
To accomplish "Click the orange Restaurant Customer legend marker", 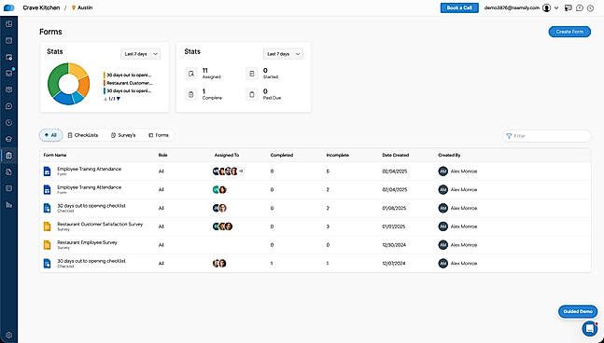I will point(105,83).
